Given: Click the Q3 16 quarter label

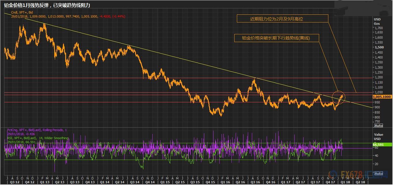Looking at the screenshot, I should click(254, 182).
